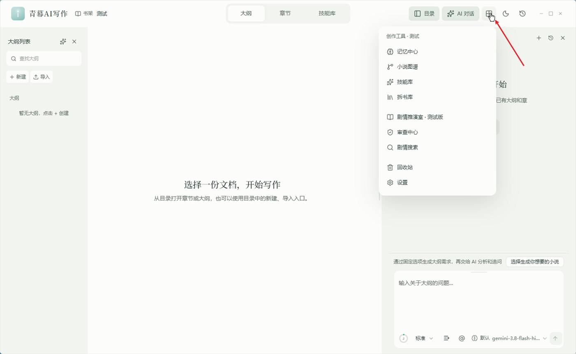Image resolution: width=576 pixels, height=354 pixels.
Task: Open 小说图谱 from the tools menu
Action: point(437,67)
